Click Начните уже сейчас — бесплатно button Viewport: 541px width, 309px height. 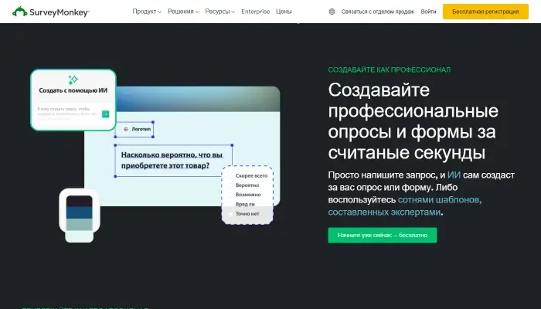tap(382, 235)
